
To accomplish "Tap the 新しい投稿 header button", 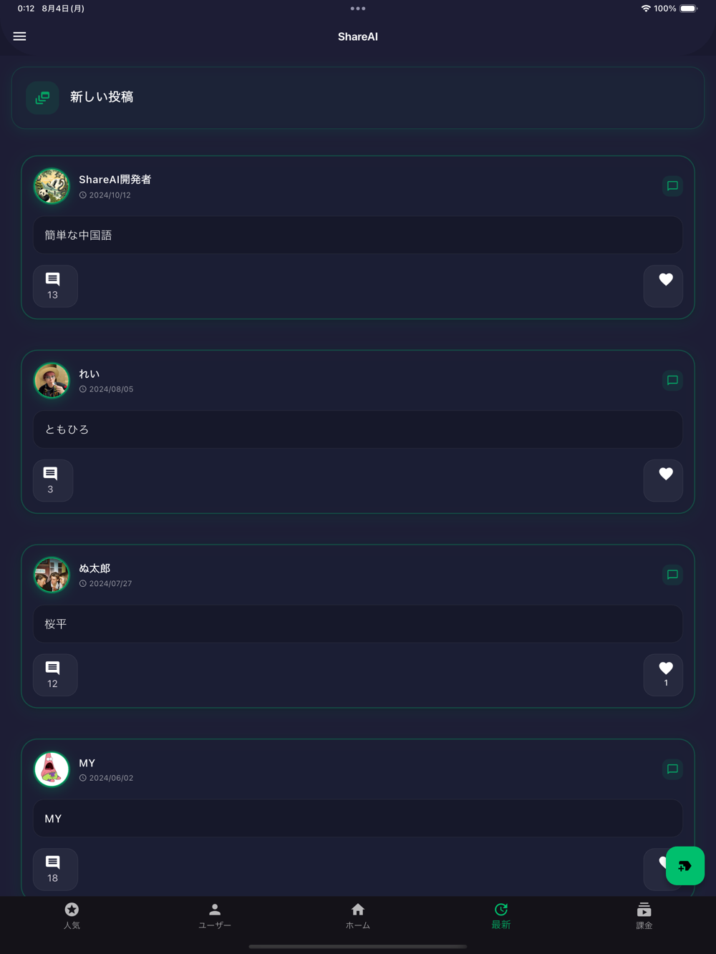I will 358,98.
